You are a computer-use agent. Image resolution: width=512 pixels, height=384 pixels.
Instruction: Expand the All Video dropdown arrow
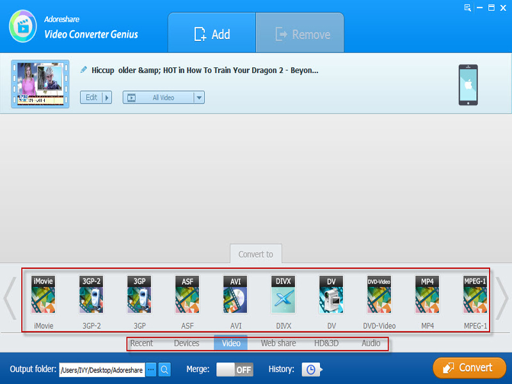click(199, 97)
